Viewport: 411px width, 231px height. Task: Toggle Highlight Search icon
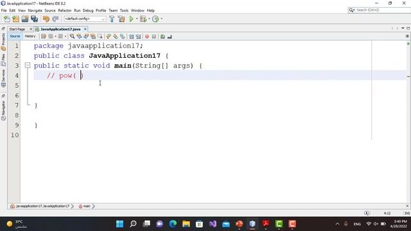[x=93, y=37]
